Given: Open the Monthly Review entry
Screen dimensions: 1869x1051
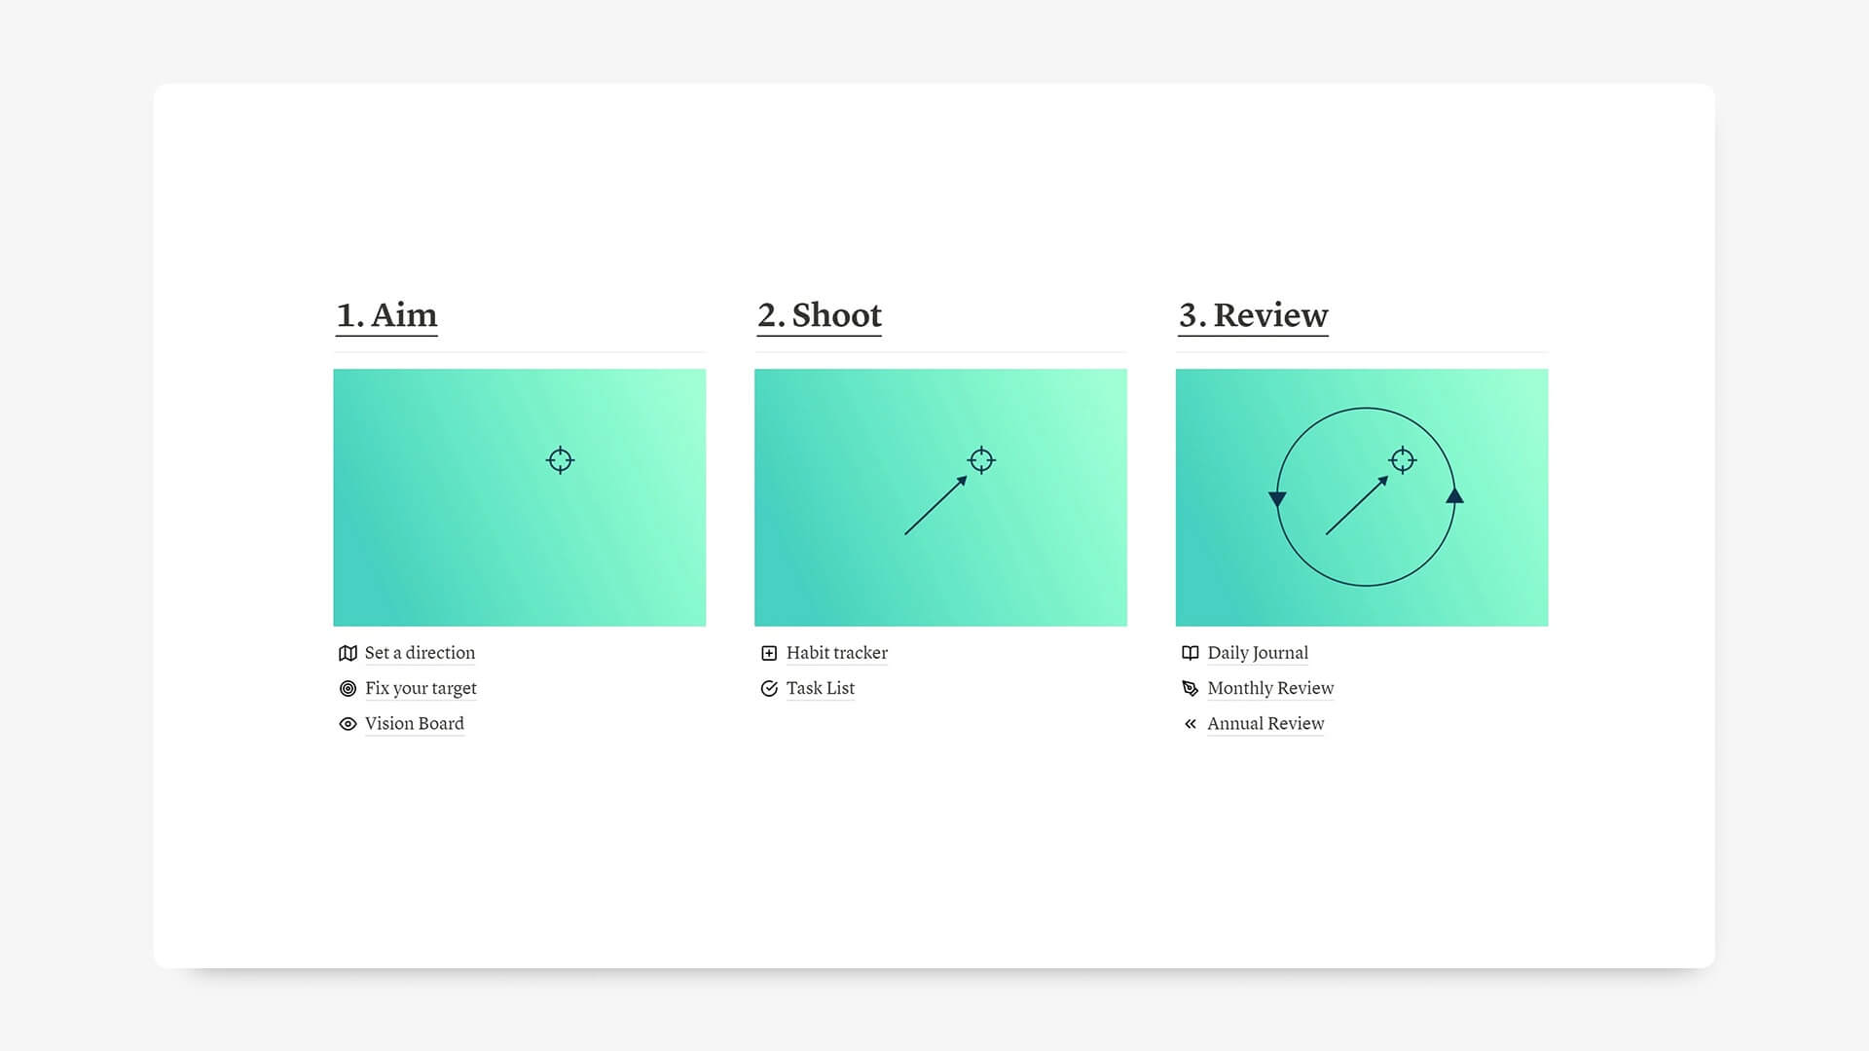Looking at the screenshot, I should tap(1268, 688).
